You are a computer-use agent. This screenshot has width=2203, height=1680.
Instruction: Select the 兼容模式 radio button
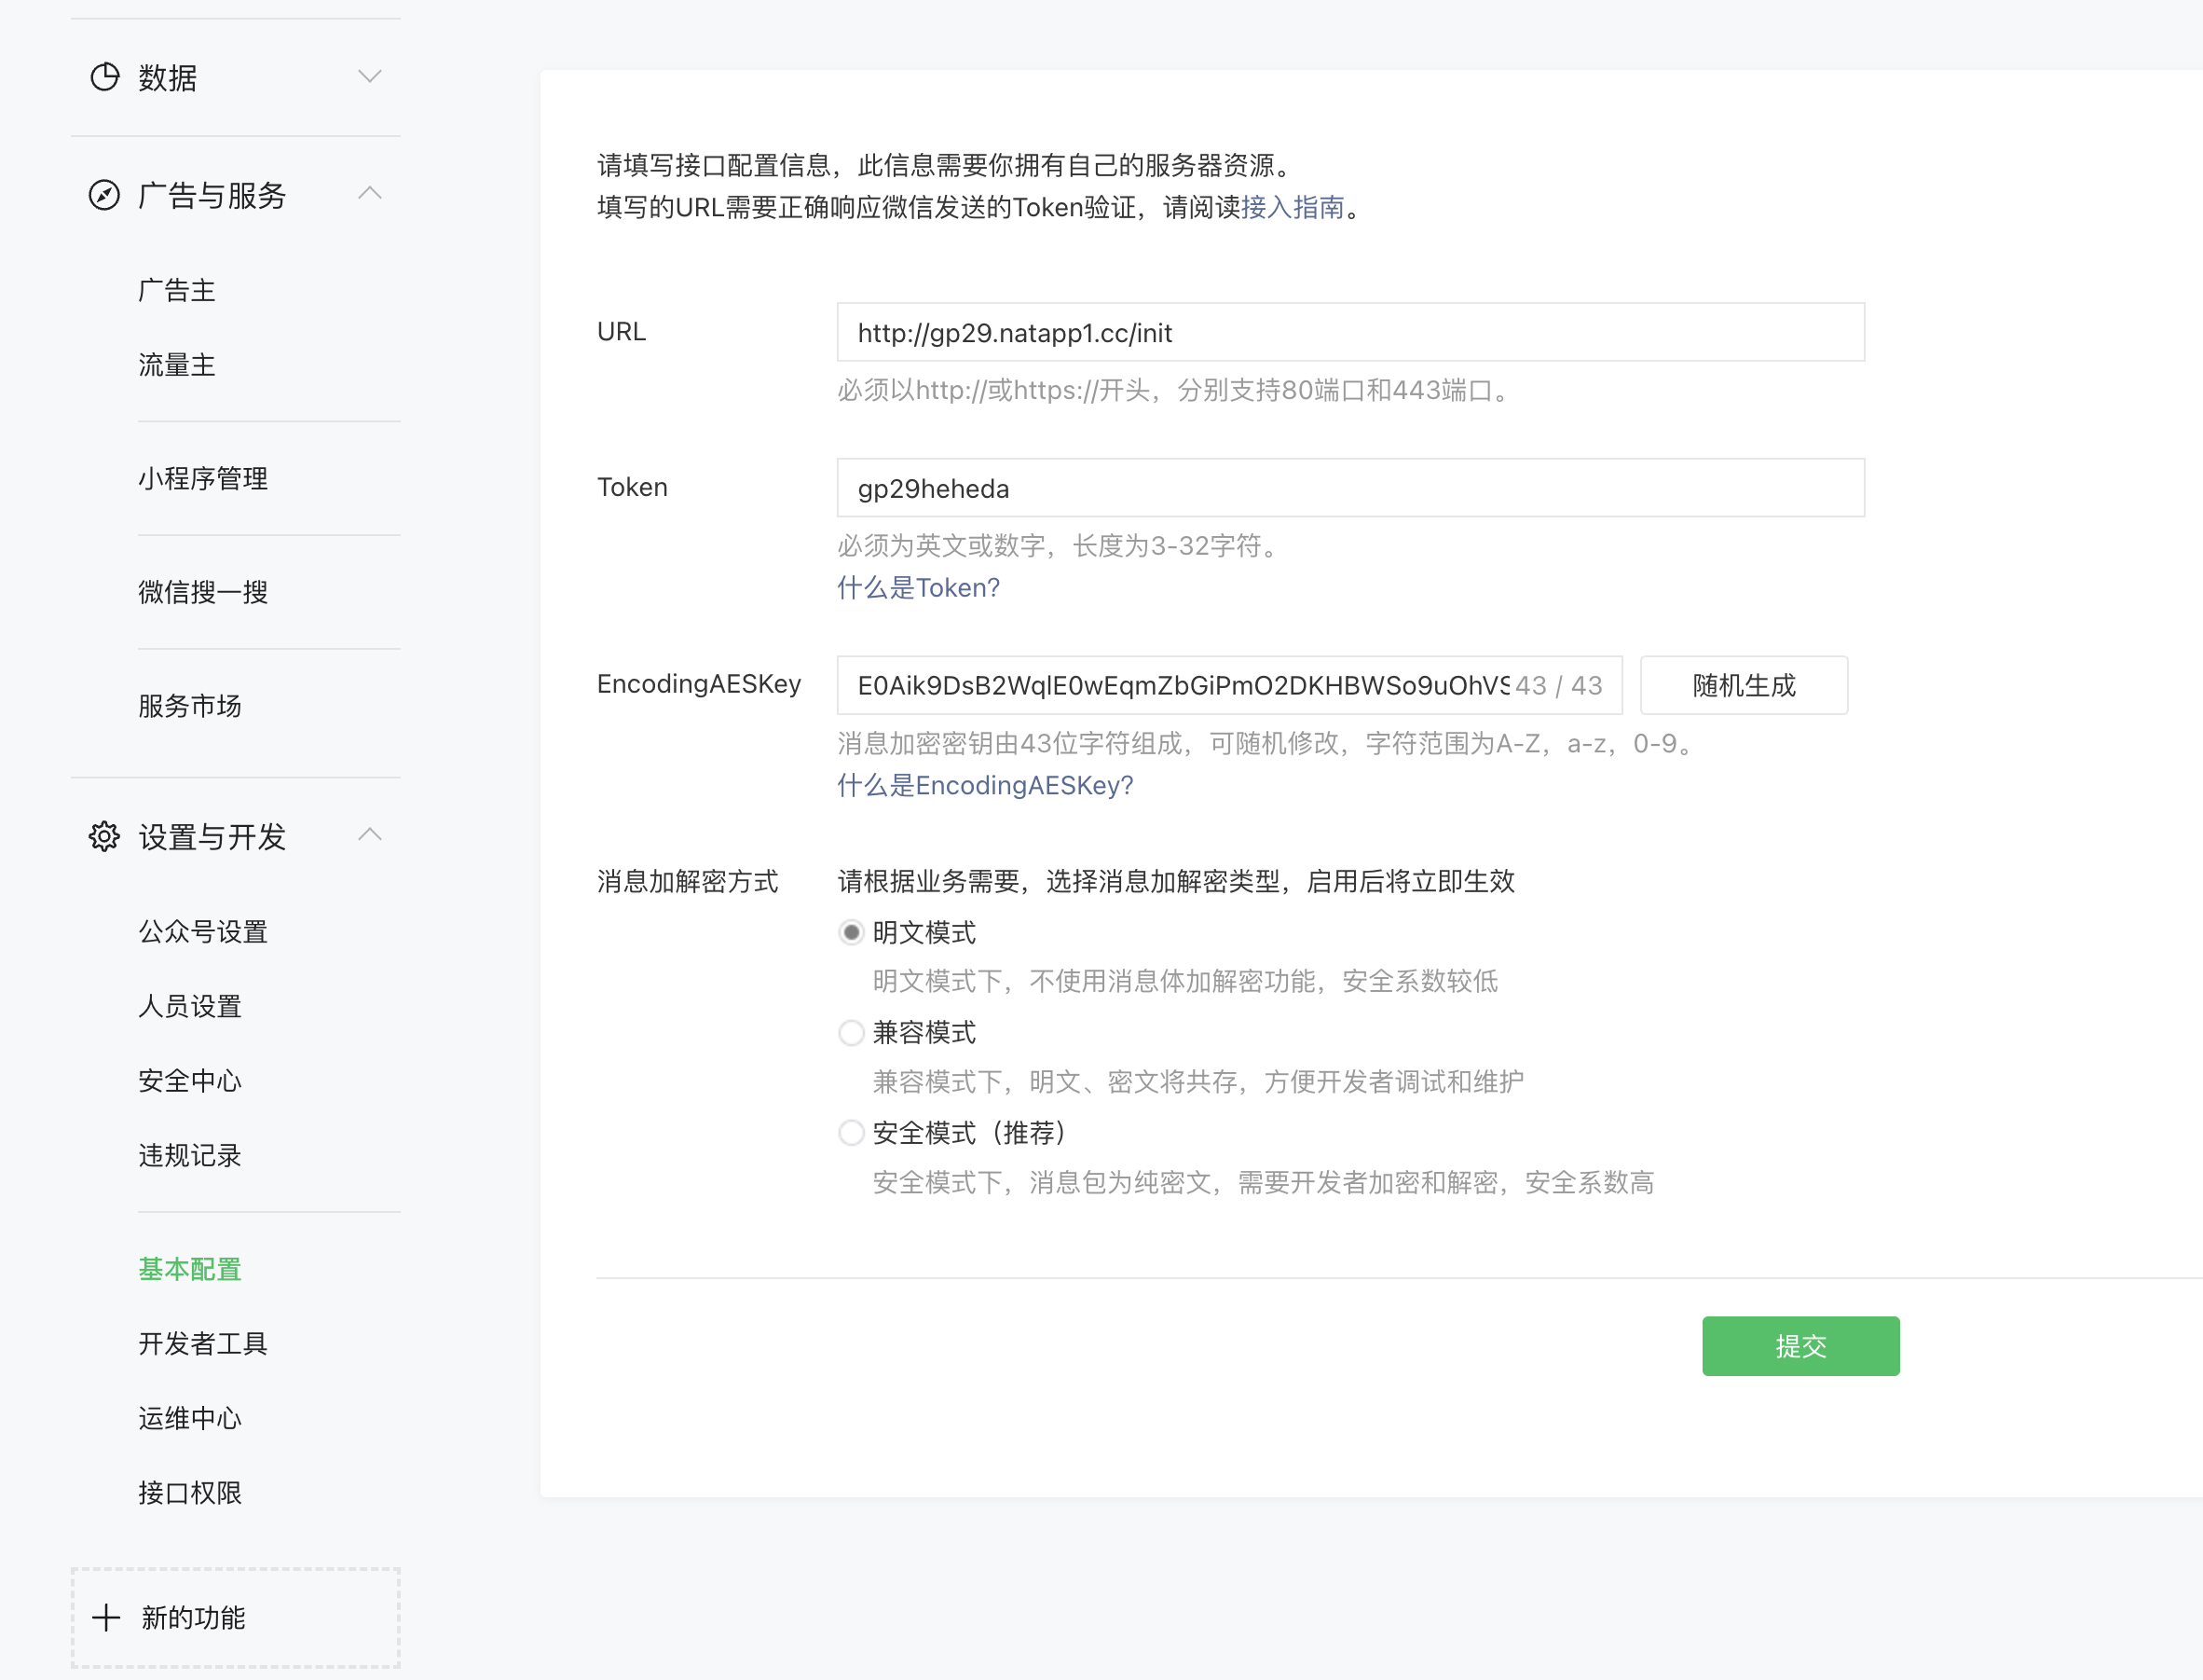[x=851, y=1032]
